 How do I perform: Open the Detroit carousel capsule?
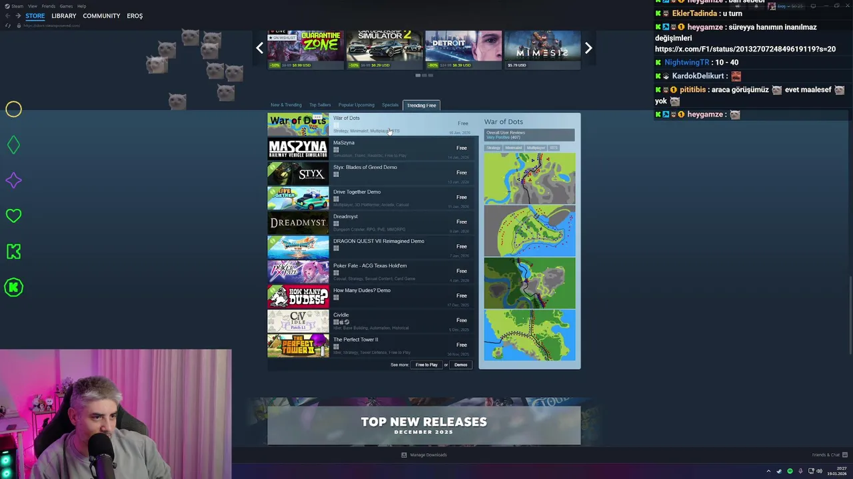coord(463,49)
